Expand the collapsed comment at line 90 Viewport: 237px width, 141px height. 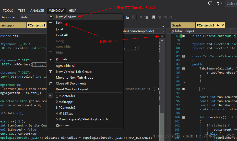(183, 89)
